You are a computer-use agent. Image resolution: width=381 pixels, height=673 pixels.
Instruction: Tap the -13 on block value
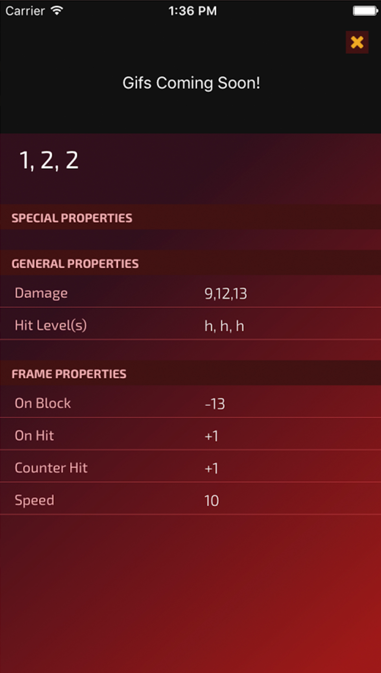tap(215, 404)
